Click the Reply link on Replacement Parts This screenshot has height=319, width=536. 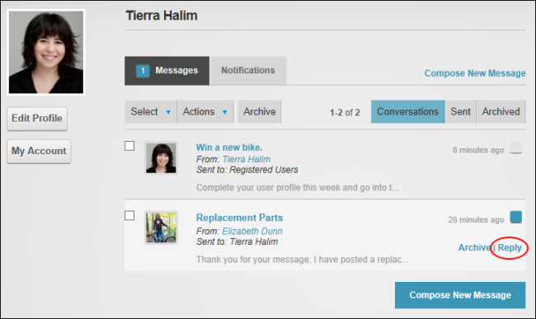[510, 247]
